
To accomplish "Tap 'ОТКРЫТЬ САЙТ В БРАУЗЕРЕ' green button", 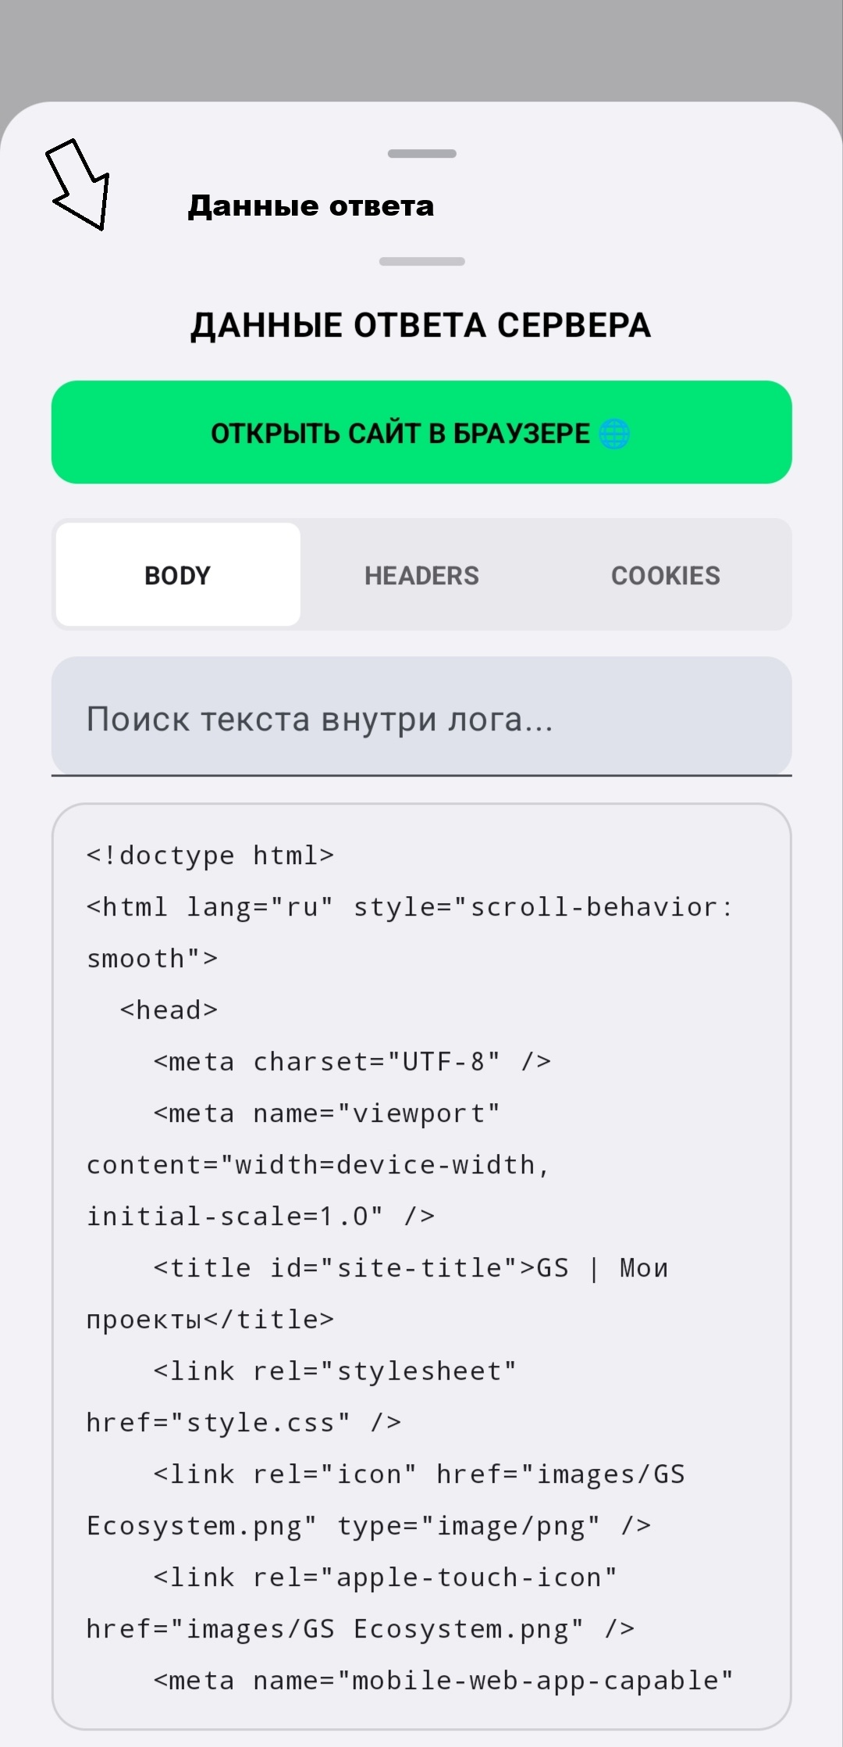I will coord(421,432).
